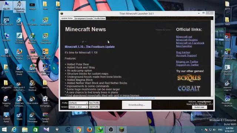Open the Support on Twitter link
Viewport: 237px width, 133px height.
[x=187, y=65]
